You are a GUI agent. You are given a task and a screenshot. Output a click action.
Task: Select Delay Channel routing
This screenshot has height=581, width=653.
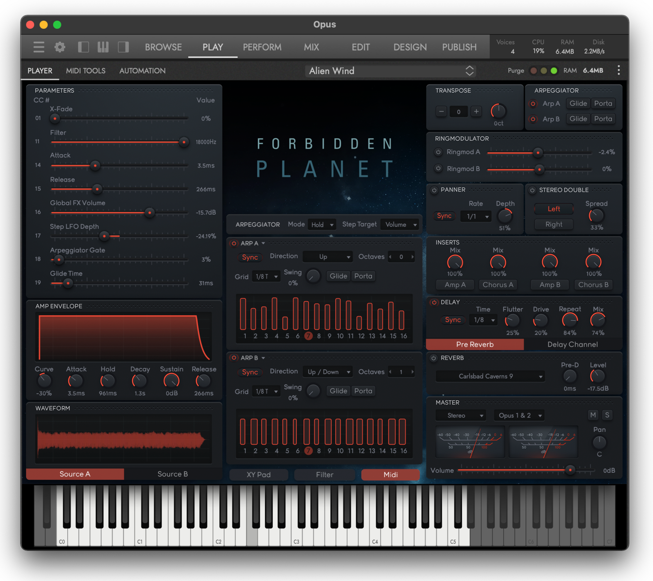point(573,344)
